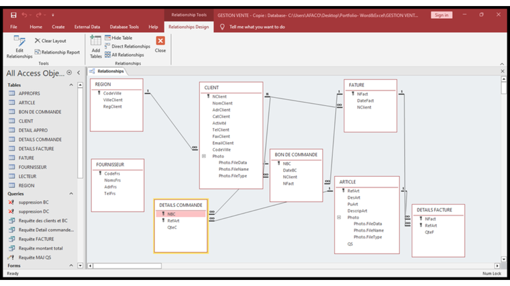
Task: Open the Database Tools ribbon tab
Action: (x=123, y=27)
